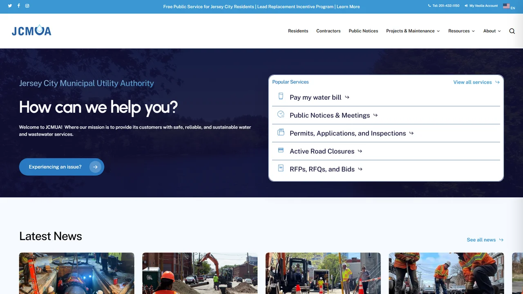Click Lead Replacement Incentive Program banner link
Screen dimensions: 523x294
tap(295, 7)
